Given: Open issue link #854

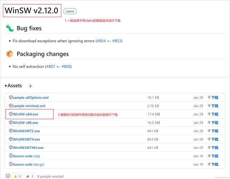Looking at the screenshot, I should pyautogui.click(x=101, y=41).
